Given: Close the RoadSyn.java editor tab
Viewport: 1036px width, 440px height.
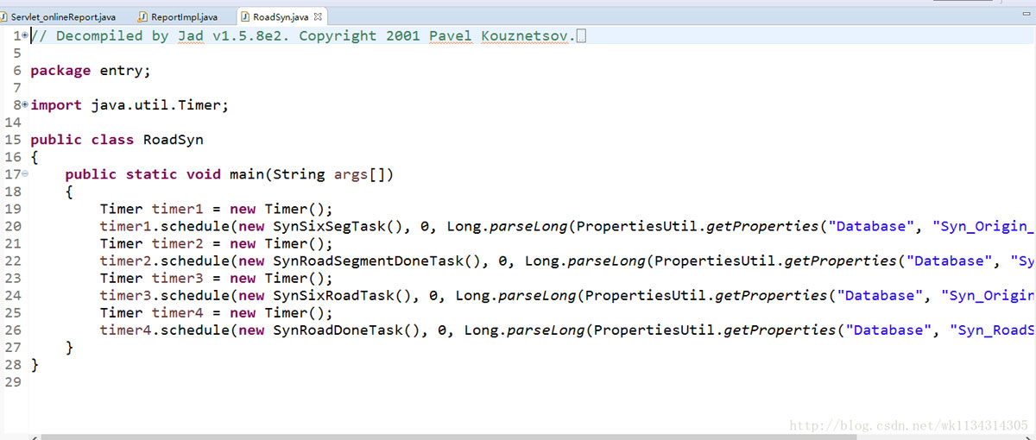Looking at the screenshot, I should [x=318, y=16].
